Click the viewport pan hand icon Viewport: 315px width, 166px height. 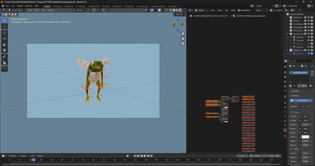(x=183, y=38)
